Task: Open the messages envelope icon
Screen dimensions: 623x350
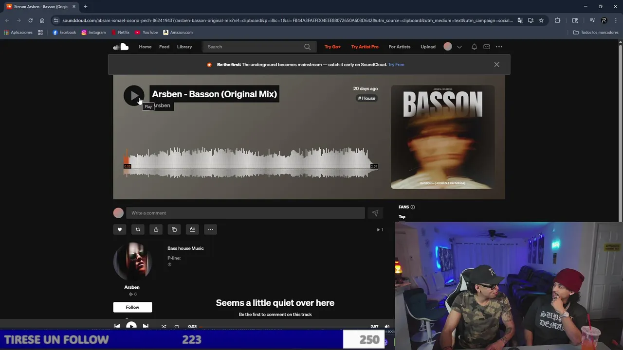Action: click(x=487, y=47)
